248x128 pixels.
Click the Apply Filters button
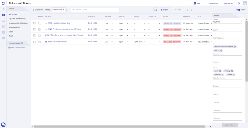pyautogui.click(x=230, y=125)
